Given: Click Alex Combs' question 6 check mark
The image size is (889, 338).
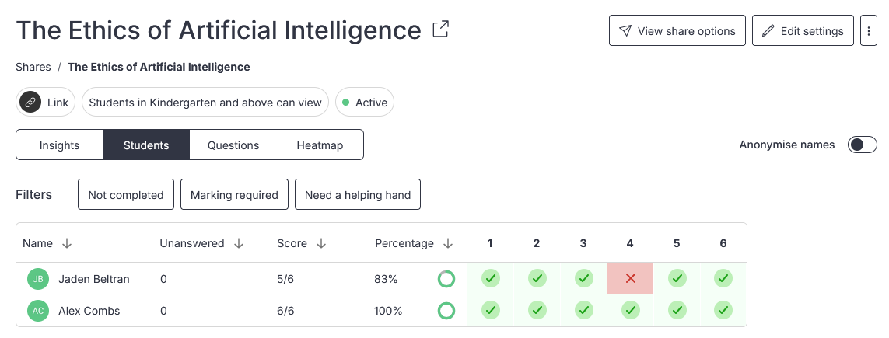Looking at the screenshot, I should click(723, 311).
